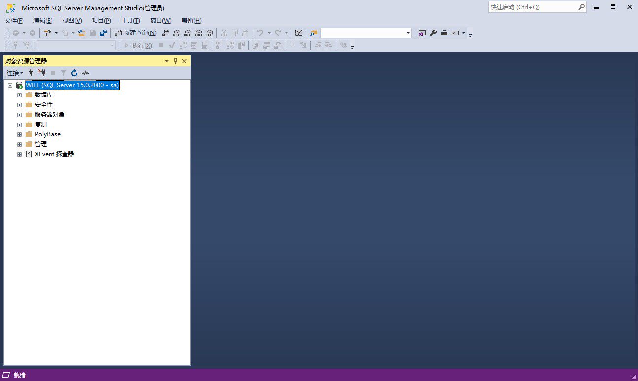Click the Database Engine Query icon
638x381 pixels.
(x=166, y=33)
